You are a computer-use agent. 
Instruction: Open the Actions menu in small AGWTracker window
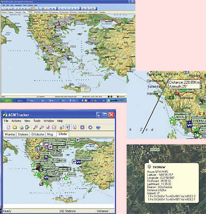(x=16, y=121)
